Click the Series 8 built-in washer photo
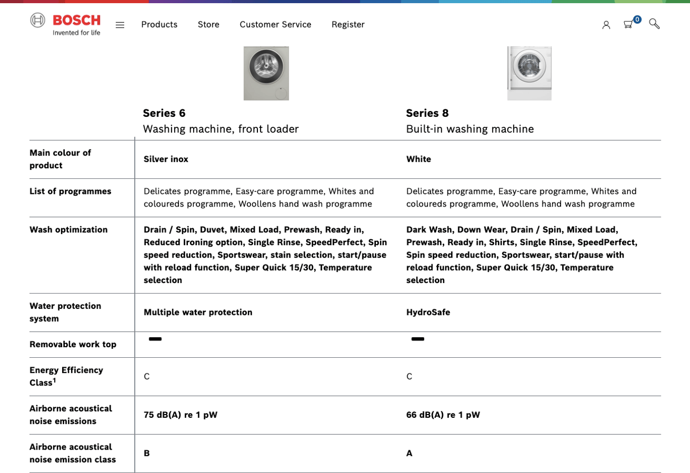Screen dimensions: 690x473 click(x=529, y=73)
